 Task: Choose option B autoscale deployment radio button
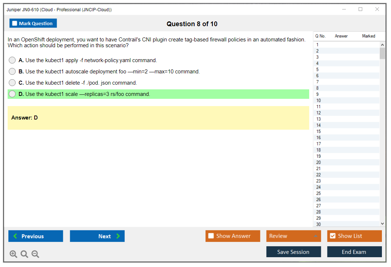tap(12, 72)
